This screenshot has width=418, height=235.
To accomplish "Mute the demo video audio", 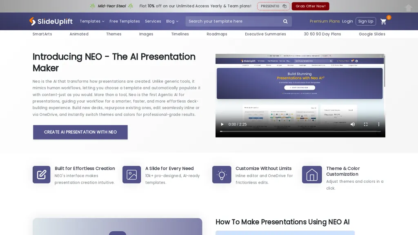I will (x=352, y=124).
